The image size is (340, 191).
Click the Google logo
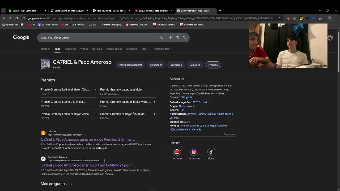21,37
